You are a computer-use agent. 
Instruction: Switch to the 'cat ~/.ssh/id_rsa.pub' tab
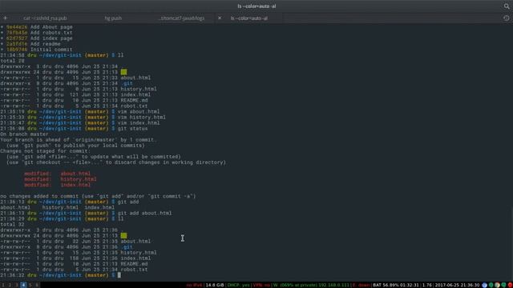coord(45,18)
